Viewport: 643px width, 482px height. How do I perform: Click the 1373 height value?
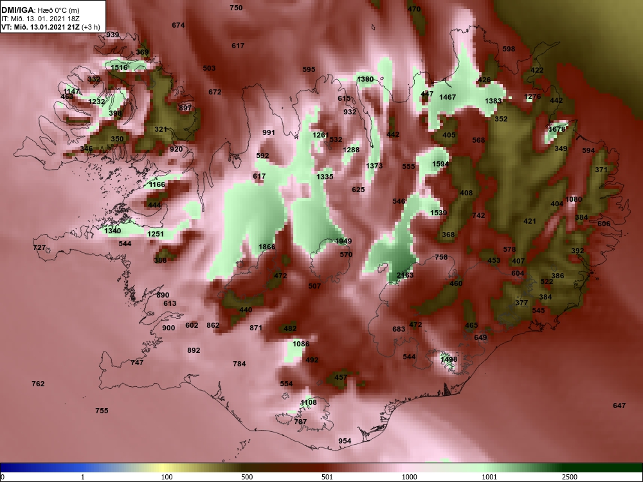tap(374, 166)
